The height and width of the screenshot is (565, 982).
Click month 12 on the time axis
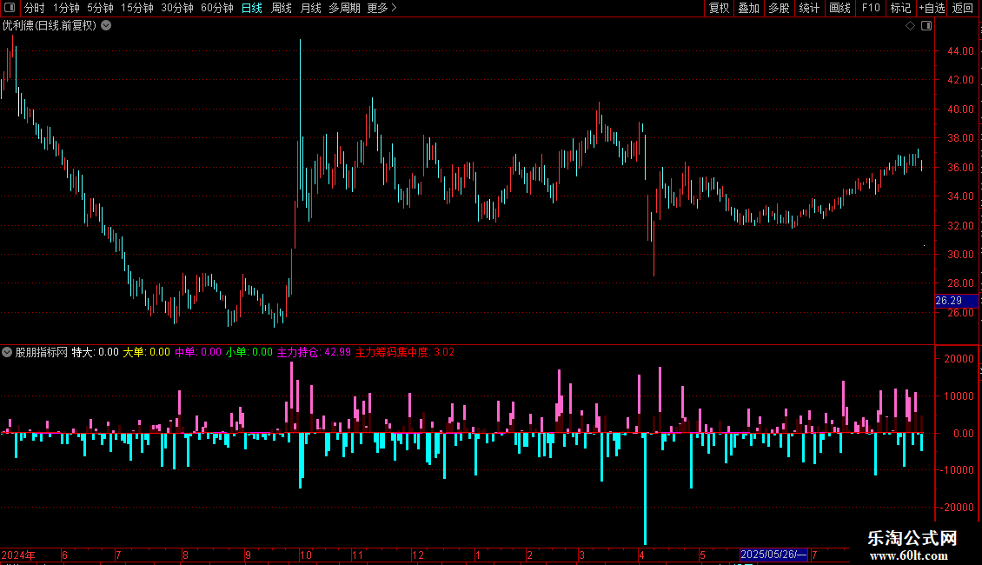coord(418,555)
